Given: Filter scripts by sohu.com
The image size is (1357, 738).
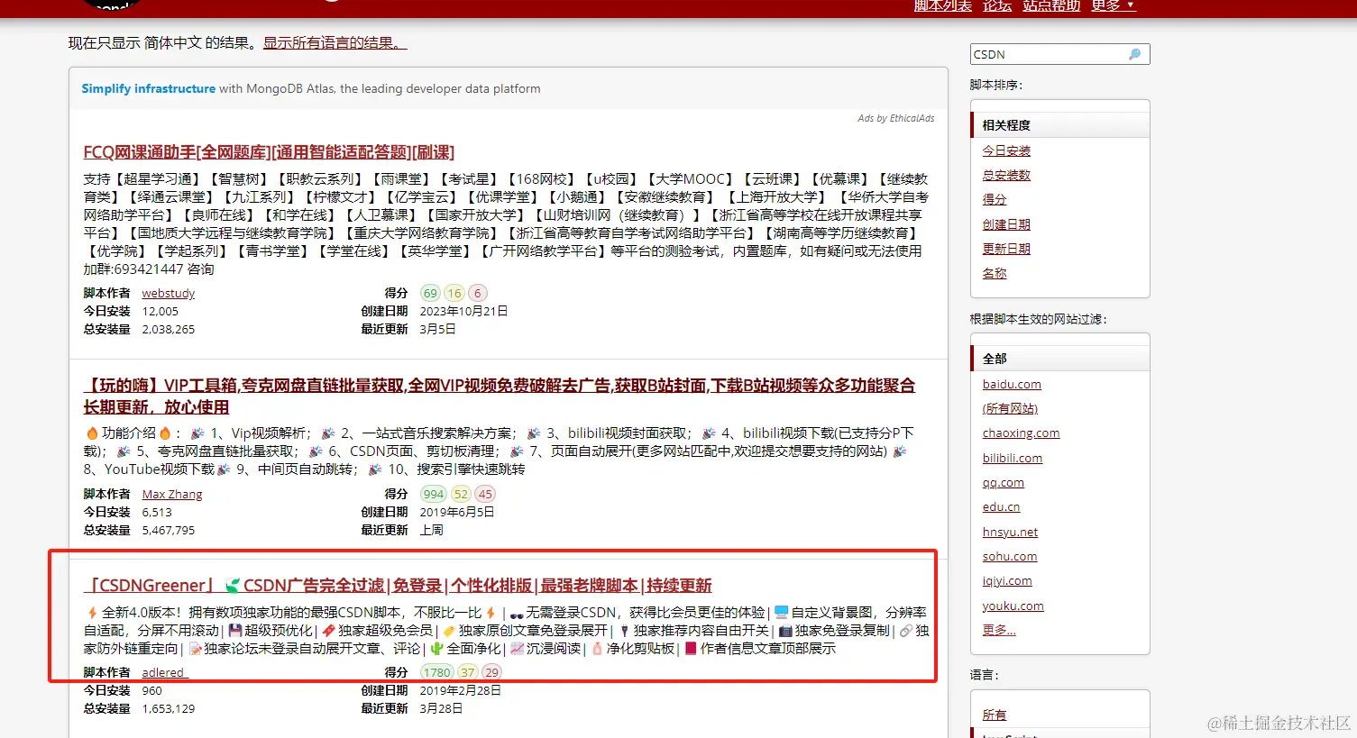Looking at the screenshot, I should coord(1010,556).
